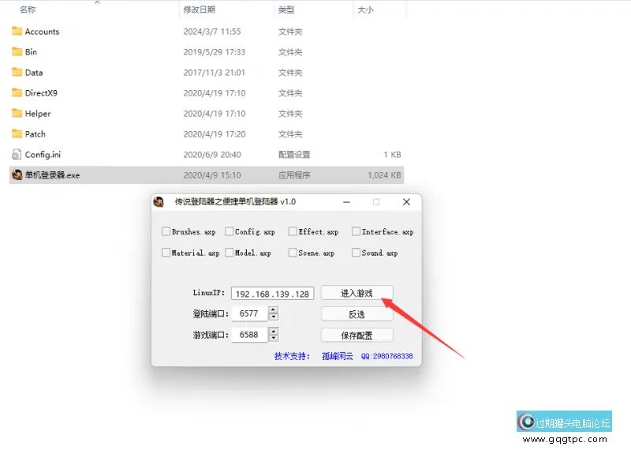The image size is (631, 454).
Task: Open the Accounts folder icon
Action: (17, 32)
